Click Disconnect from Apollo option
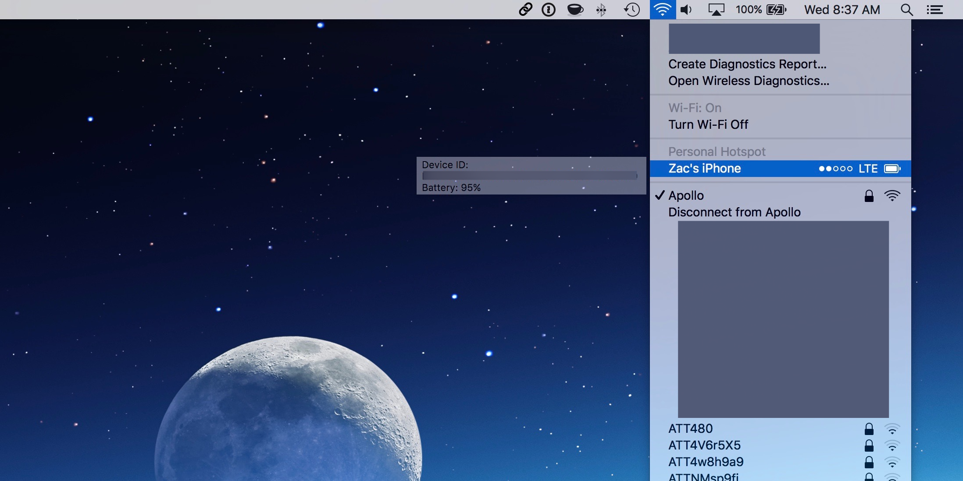 tap(734, 212)
